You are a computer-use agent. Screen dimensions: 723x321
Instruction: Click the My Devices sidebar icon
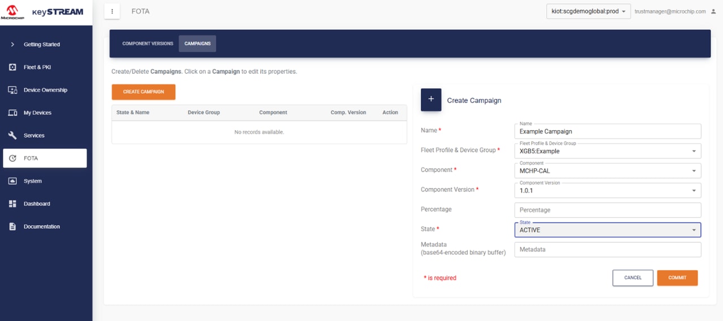(12, 113)
